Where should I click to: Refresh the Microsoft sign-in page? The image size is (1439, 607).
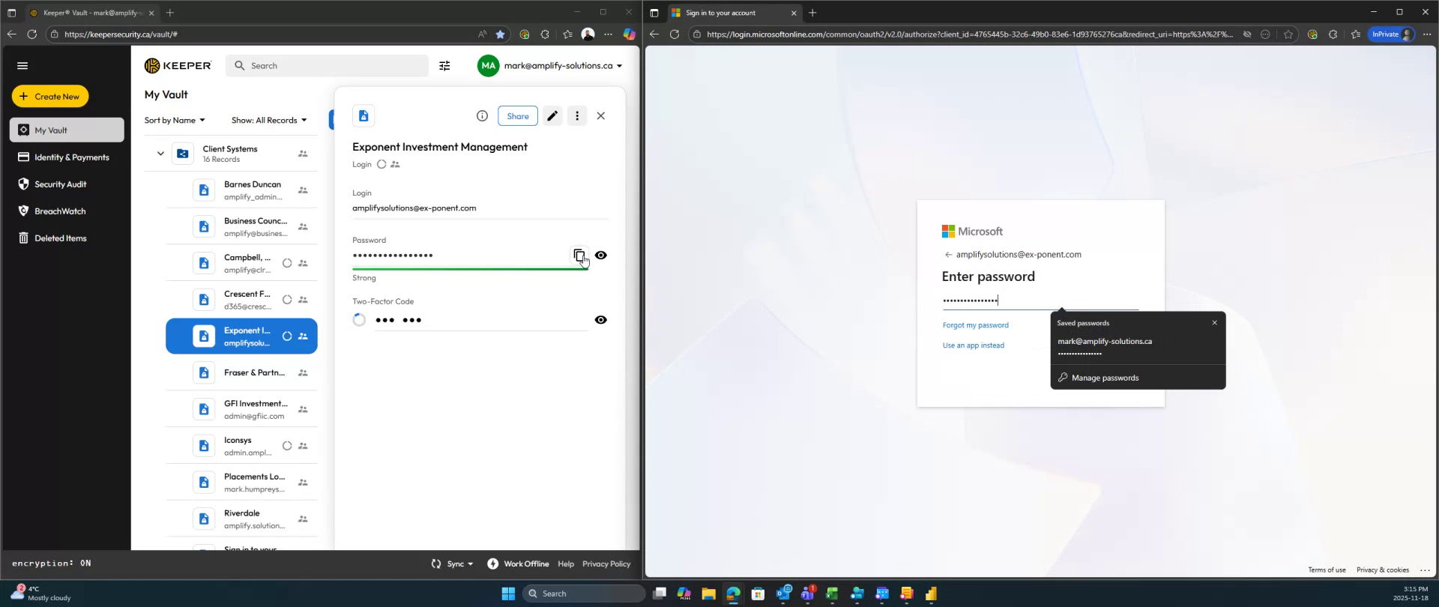pyautogui.click(x=674, y=34)
